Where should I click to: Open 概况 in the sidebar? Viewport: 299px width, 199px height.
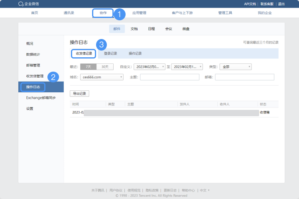(30, 44)
